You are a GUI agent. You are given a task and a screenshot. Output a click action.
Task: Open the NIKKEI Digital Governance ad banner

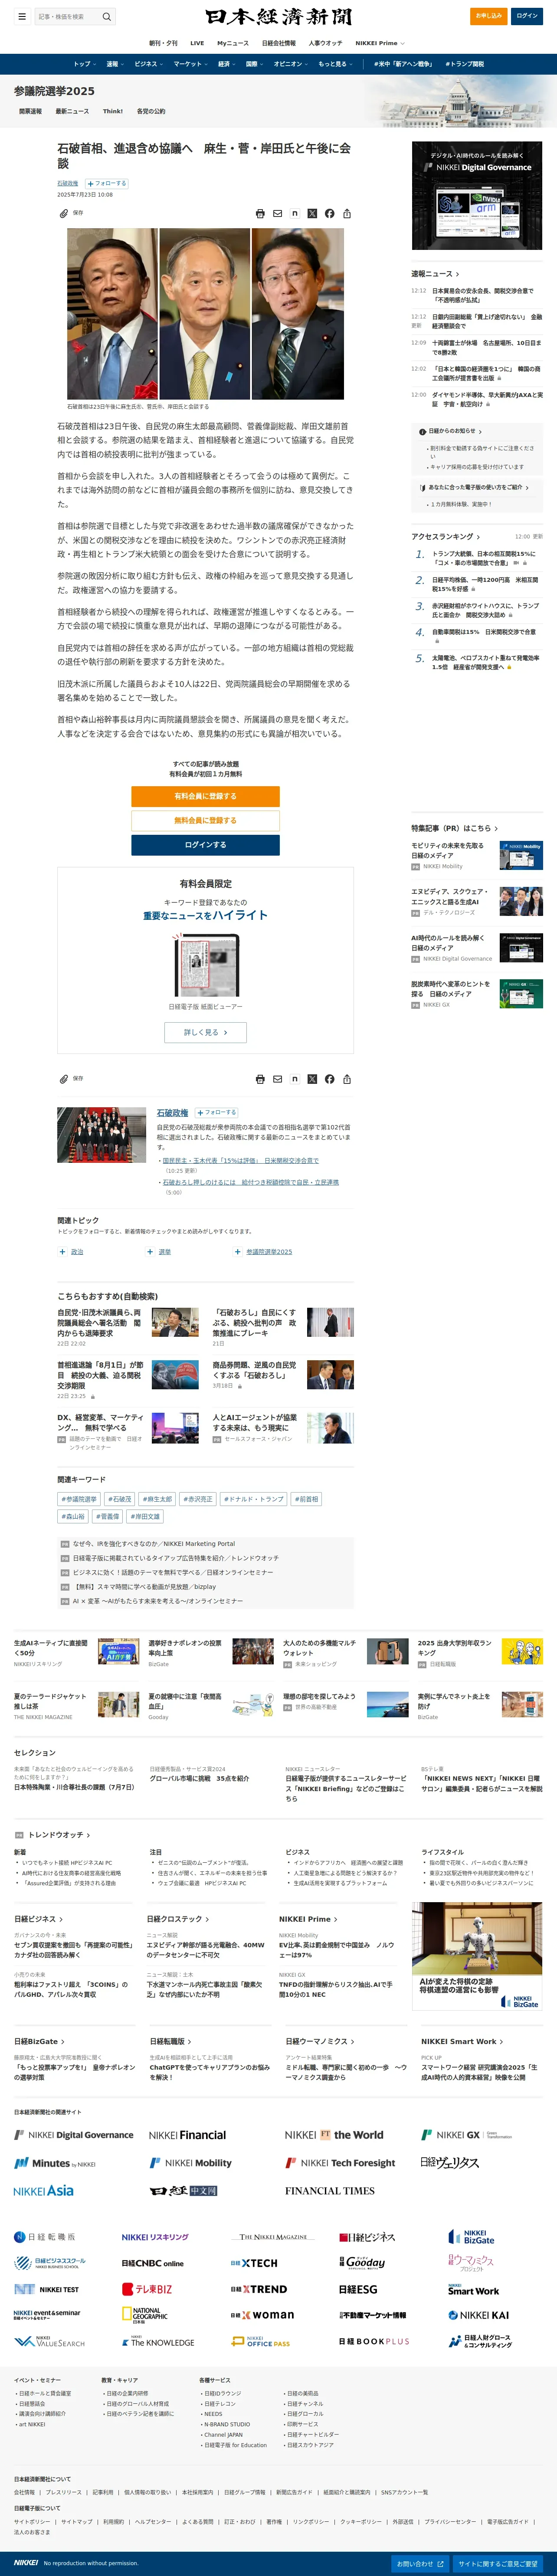point(477,195)
